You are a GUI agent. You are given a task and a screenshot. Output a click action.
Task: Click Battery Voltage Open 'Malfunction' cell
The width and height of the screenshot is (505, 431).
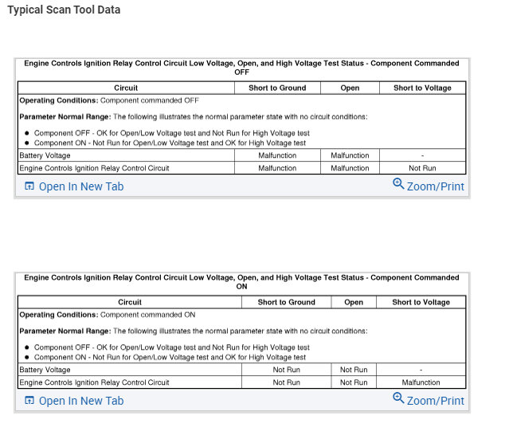coord(350,155)
